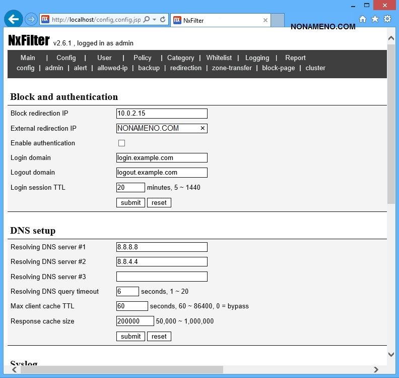Open the allowed-ip submenu link
The image size is (399, 378).
point(112,68)
